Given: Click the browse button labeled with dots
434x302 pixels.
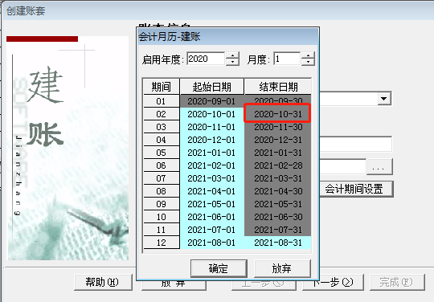Looking at the screenshot, I should 379,167.
